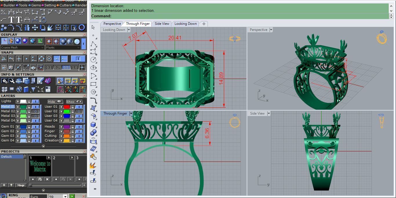Select the large T text tool
Image resolution: width=396 pixels, height=198 pixels.
[x=11, y=20]
